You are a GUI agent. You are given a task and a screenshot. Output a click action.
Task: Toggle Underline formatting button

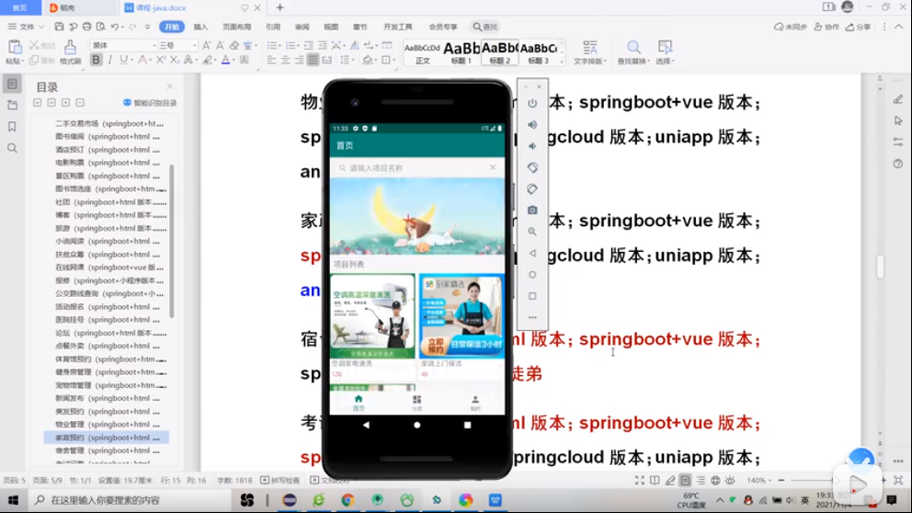(123, 60)
